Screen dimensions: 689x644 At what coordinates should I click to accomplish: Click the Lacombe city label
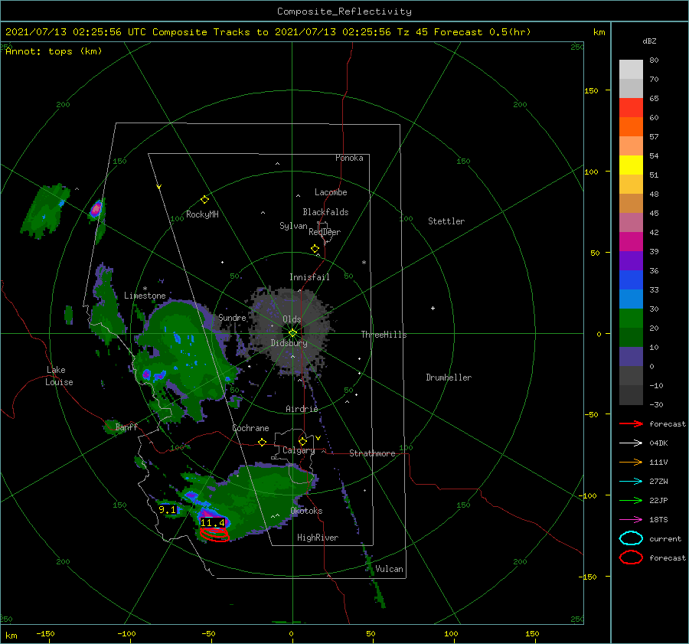(331, 192)
